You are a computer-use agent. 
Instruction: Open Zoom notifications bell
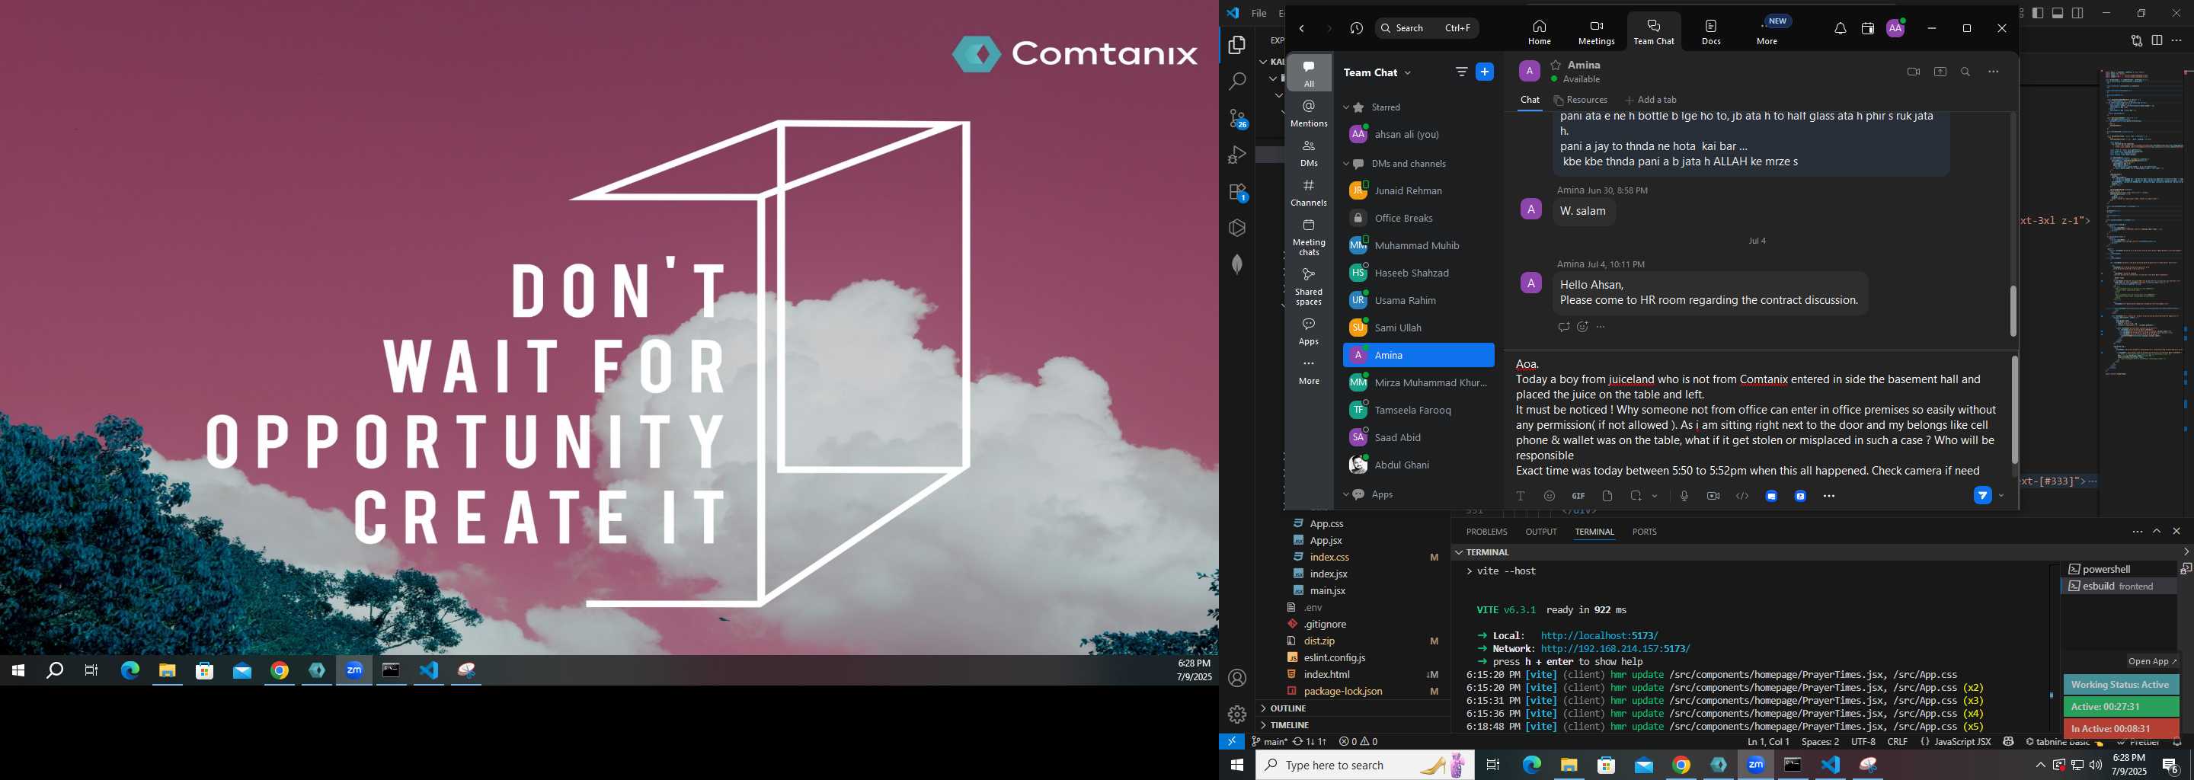pyautogui.click(x=1840, y=28)
